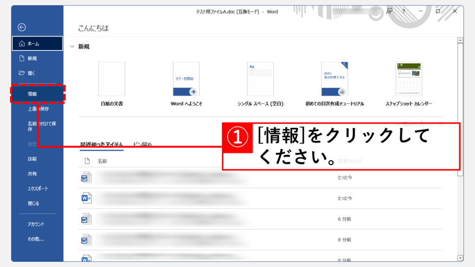Click the 開く folder icon in the sidebar

(x=21, y=73)
